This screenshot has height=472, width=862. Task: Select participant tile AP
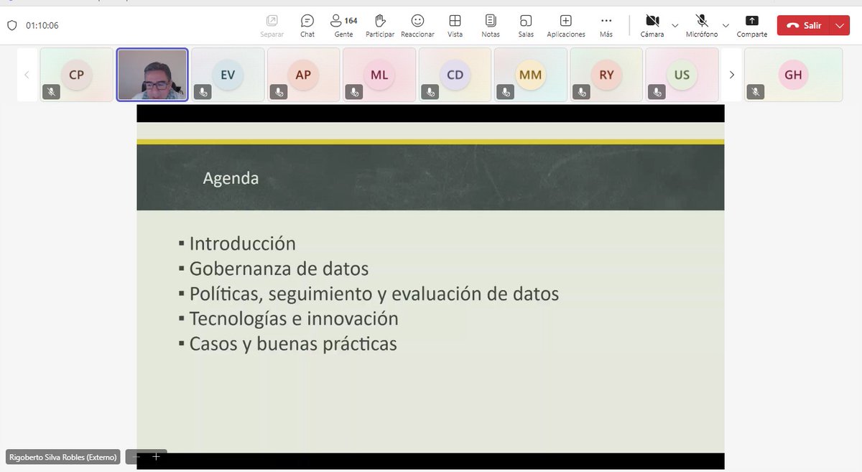(x=303, y=75)
